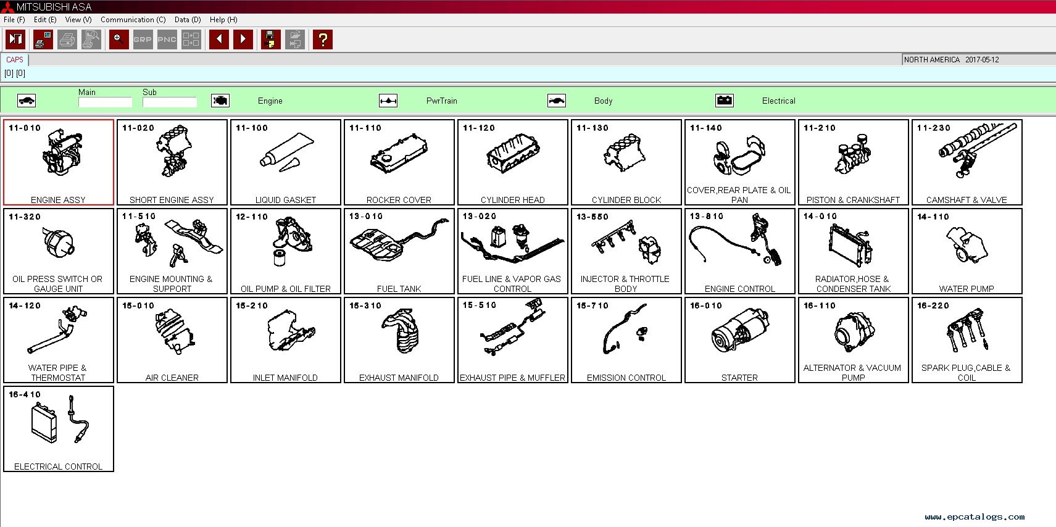Select the Electrical category battery icon

tap(725, 101)
